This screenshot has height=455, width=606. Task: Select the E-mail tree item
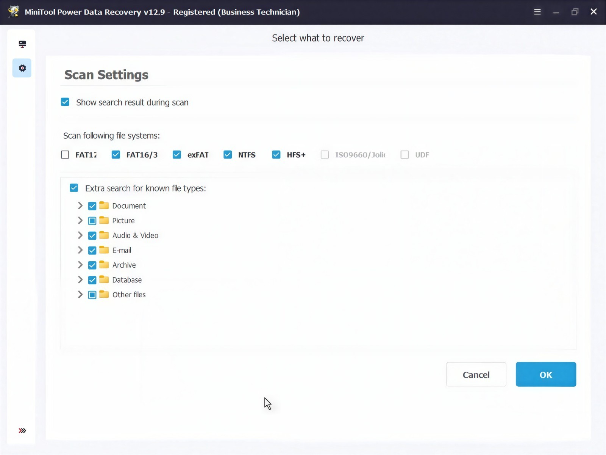click(x=122, y=250)
